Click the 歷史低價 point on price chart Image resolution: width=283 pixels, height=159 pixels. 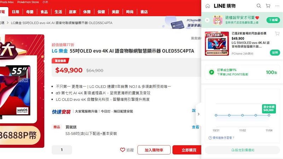point(269,115)
